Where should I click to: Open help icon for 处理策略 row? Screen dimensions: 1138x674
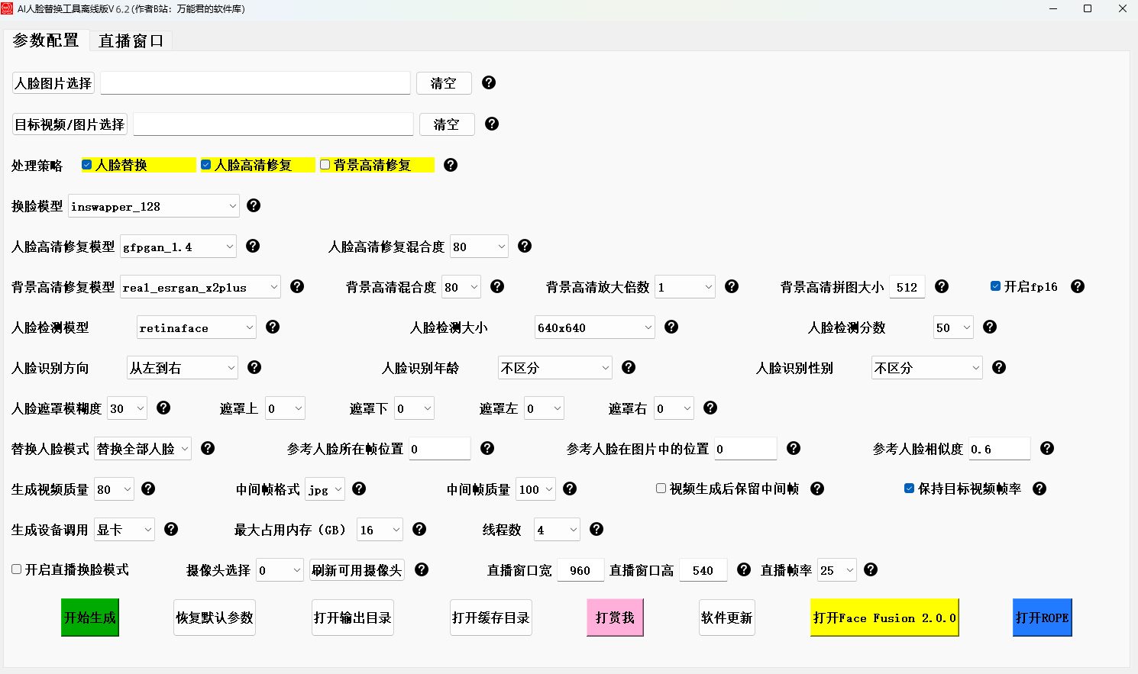click(x=451, y=165)
